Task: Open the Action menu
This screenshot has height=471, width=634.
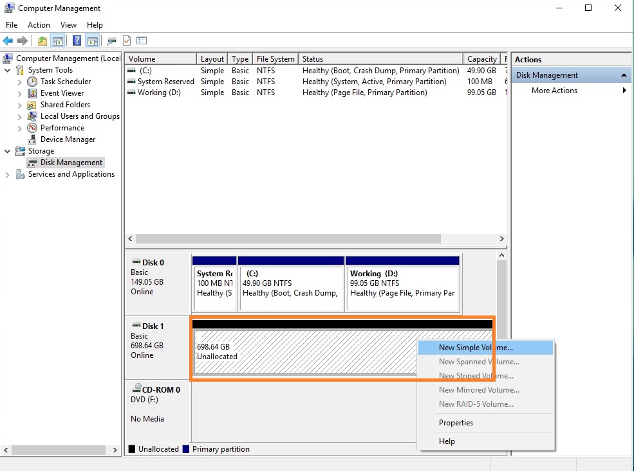Action: 39,25
